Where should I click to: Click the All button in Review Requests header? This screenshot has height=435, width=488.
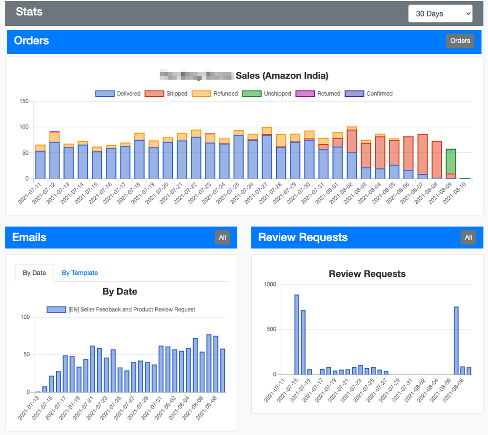tap(468, 238)
